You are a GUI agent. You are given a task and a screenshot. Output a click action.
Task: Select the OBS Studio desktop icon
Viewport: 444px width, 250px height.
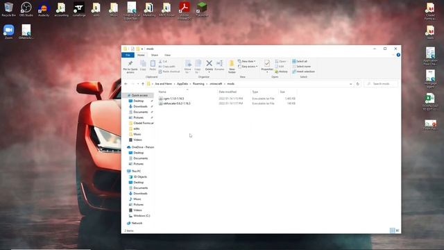coord(26,9)
